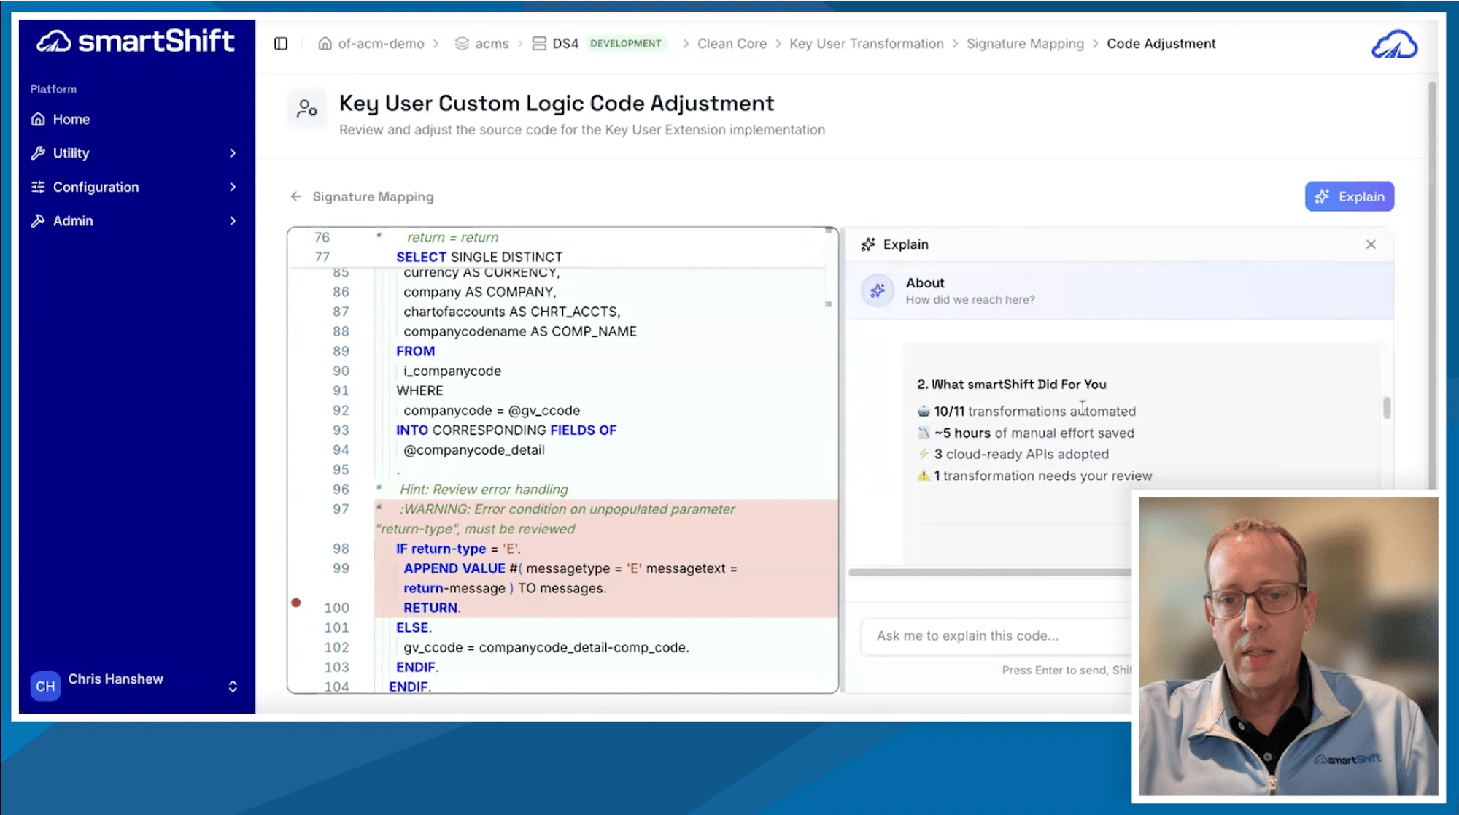Click the cloud icon in the top-right corner

click(1394, 44)
